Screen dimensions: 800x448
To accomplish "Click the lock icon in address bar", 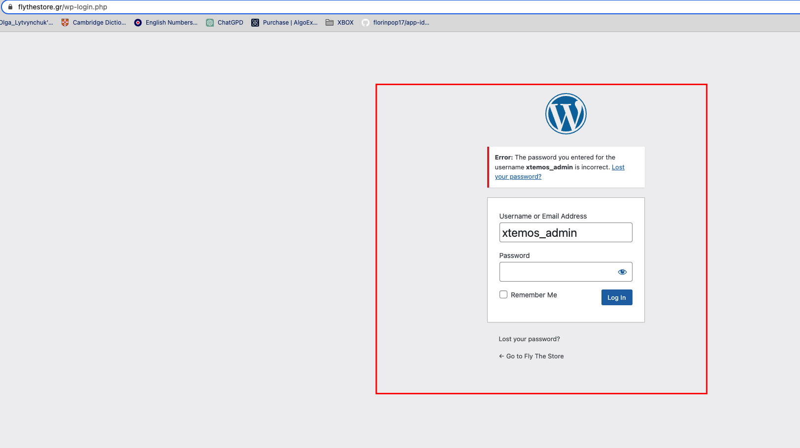I will pos(10,7).
